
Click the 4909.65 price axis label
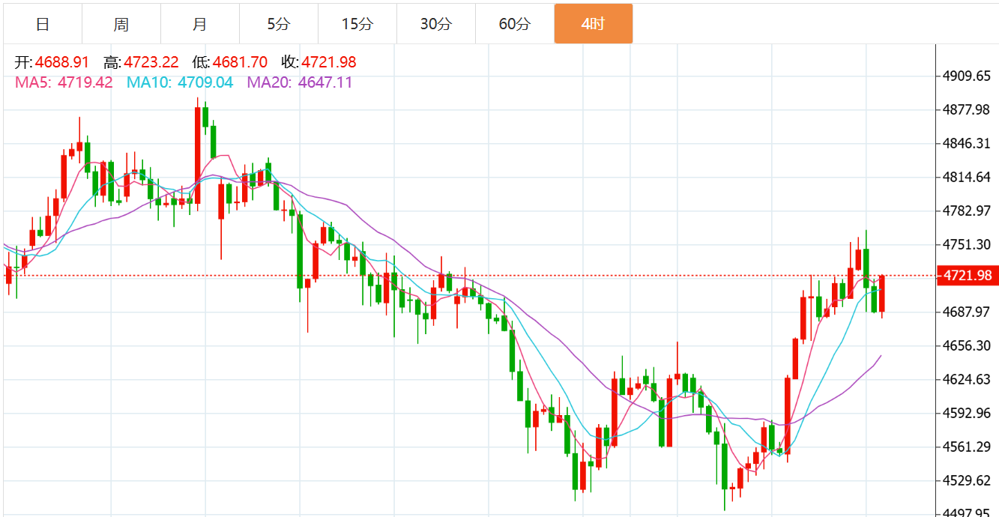[x=968, y=76]
